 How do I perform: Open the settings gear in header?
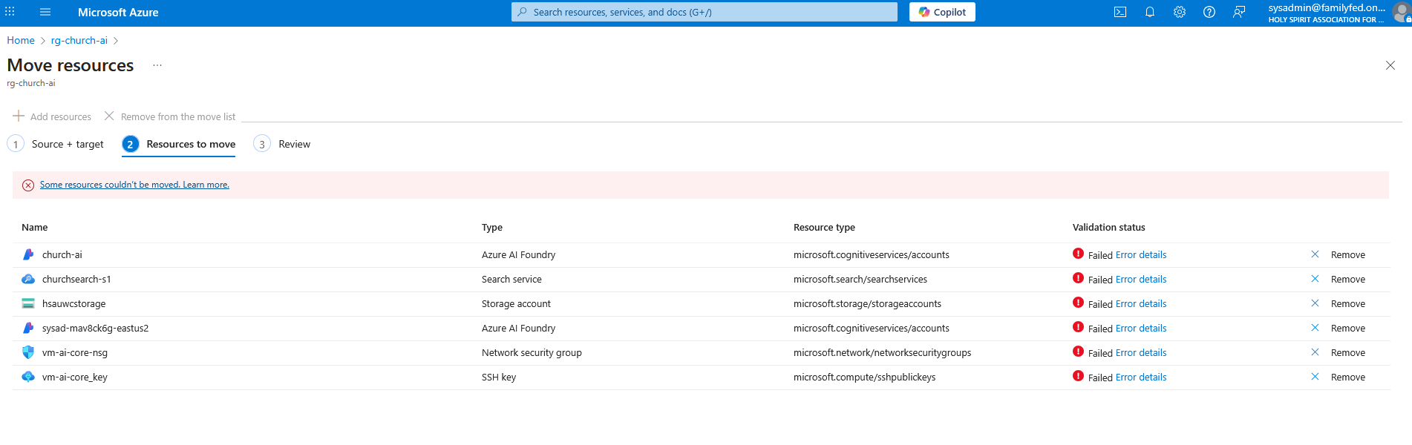pos(1180,12)
